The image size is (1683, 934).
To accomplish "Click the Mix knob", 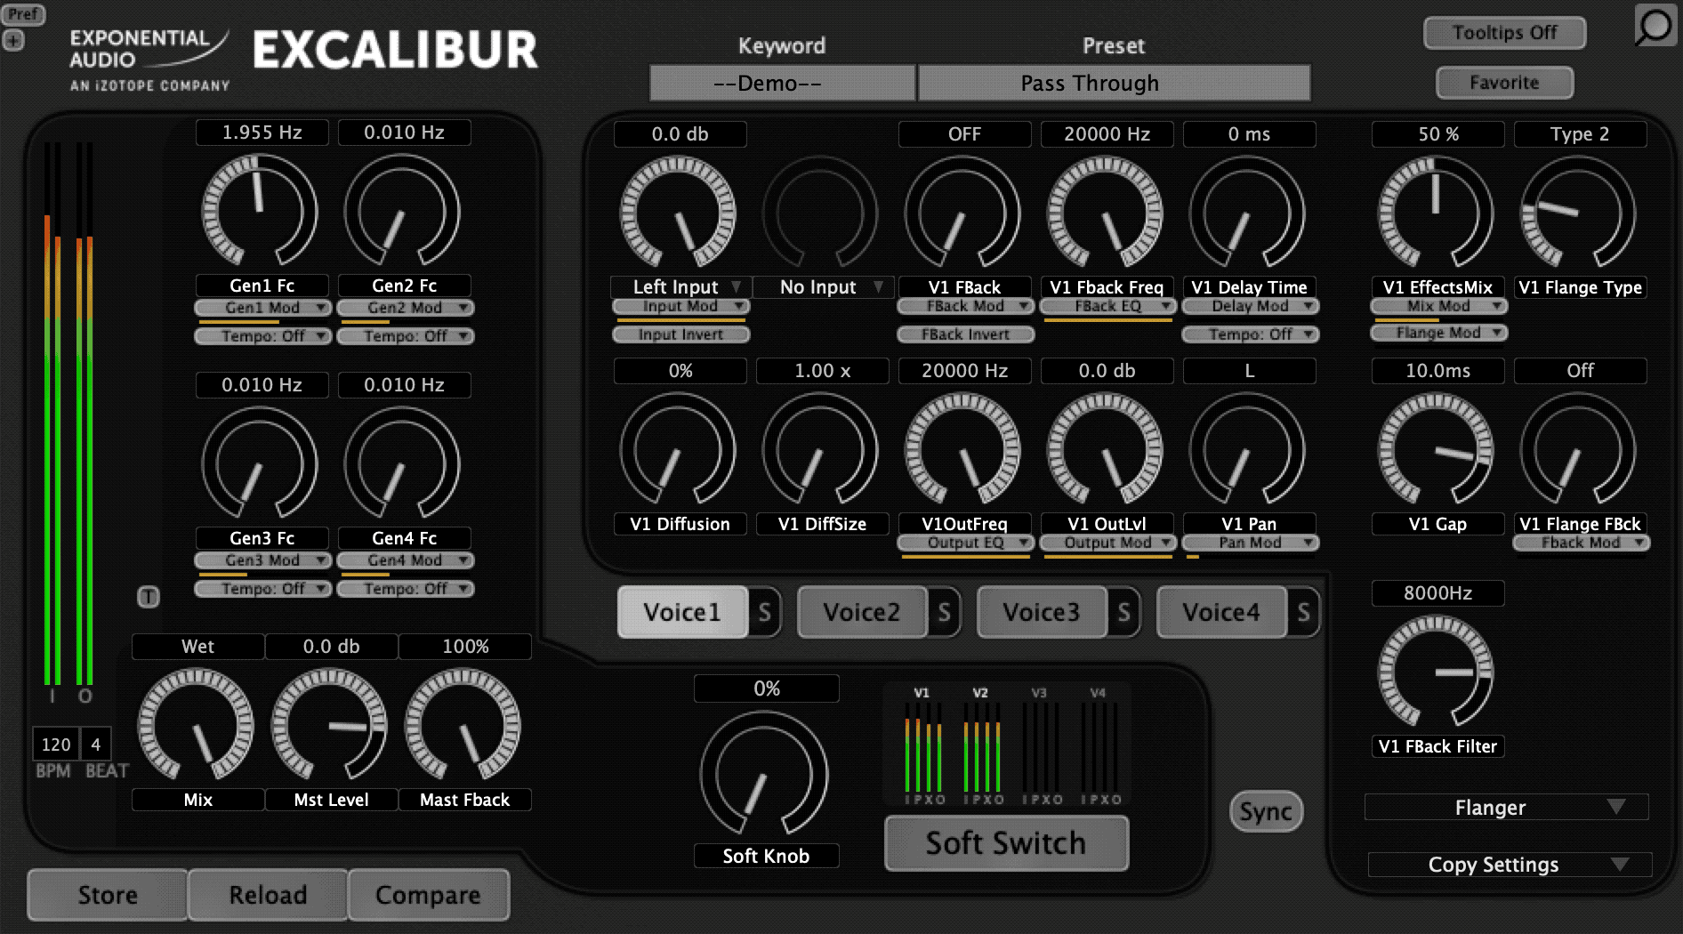I will point(196,726).
